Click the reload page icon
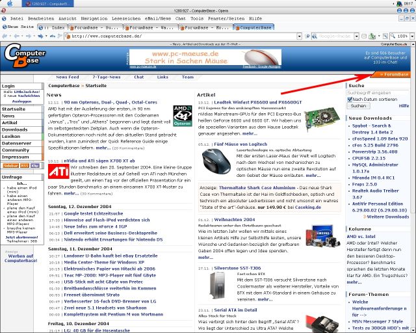416x333 pixels. (53, 36)
